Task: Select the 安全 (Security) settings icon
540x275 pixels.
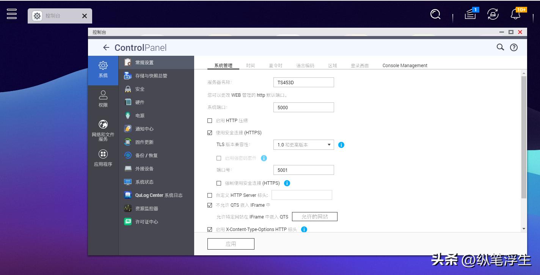Action: click(140, 89)
